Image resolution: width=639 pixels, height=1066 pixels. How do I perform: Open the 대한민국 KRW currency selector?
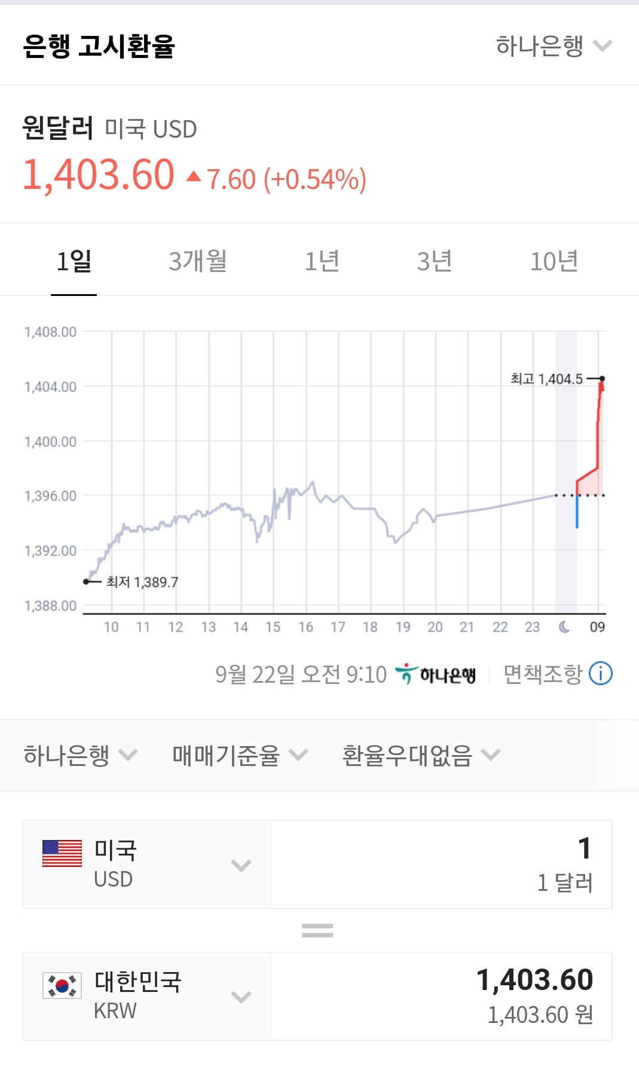[147, 996]
